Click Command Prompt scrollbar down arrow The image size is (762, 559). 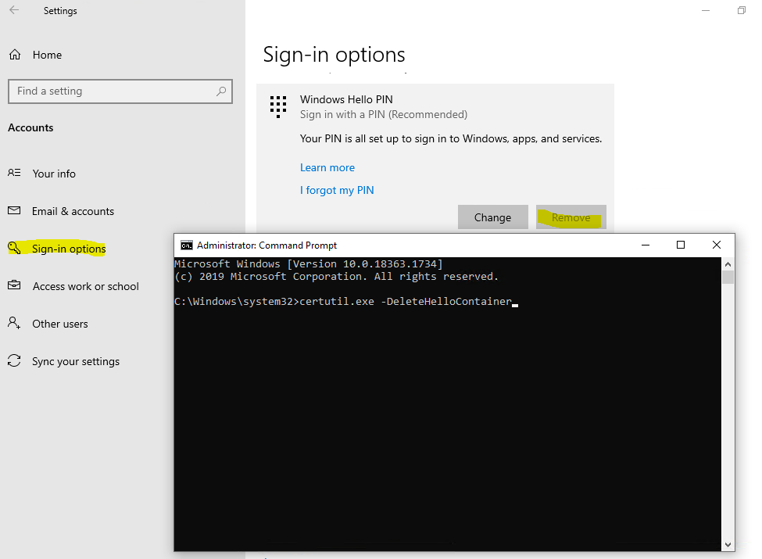click(728, 545)
